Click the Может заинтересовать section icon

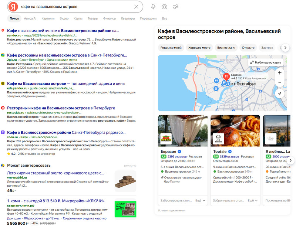click(3, 165)
